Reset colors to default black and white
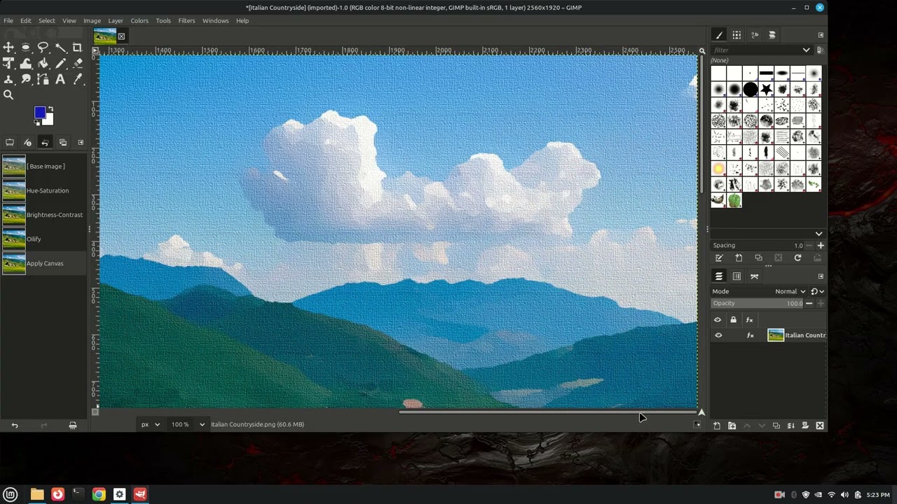This screenshot has height=504, width=897. point(37,123)
